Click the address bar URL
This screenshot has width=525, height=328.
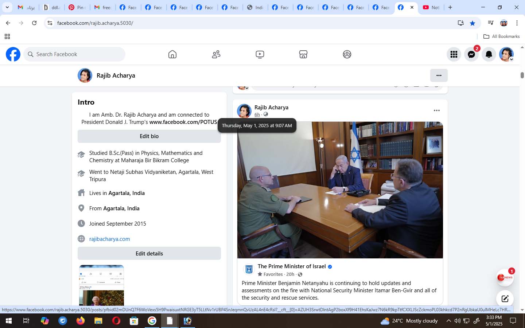tap(95, 23)
